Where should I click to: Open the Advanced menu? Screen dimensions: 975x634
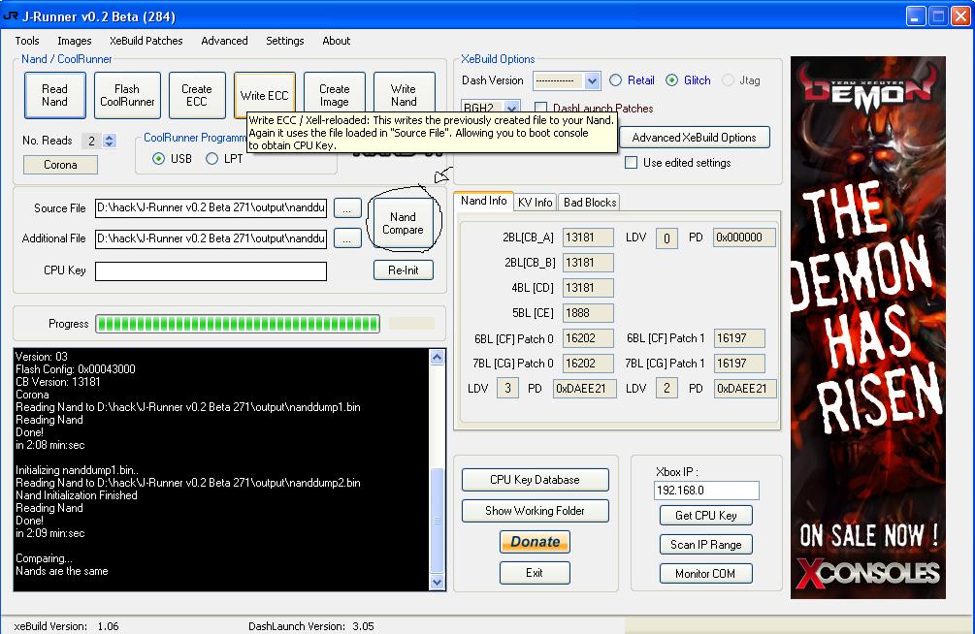(x=224, y=41)
